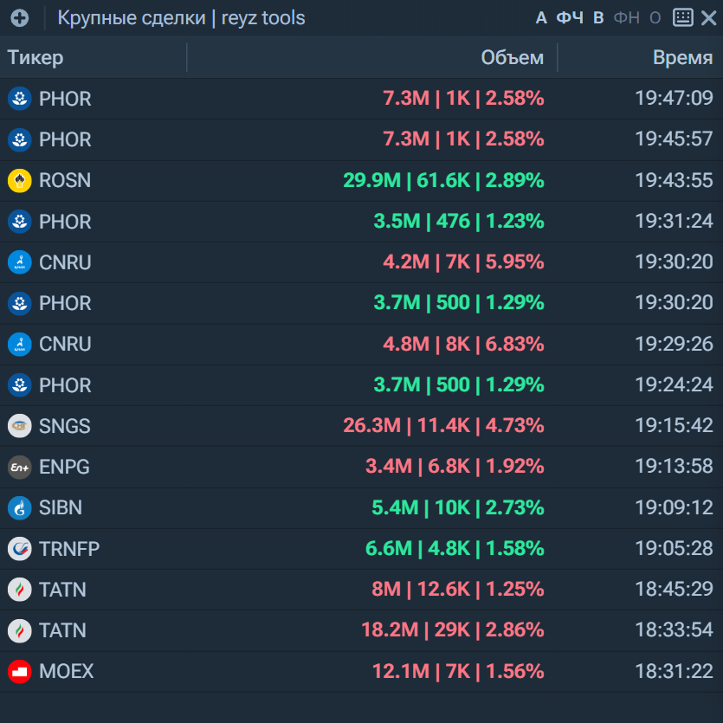Screen dimensions: 723x723
Task: Open the keyboard settings icon
Action: pyautogui.click(x=683, y=17)
